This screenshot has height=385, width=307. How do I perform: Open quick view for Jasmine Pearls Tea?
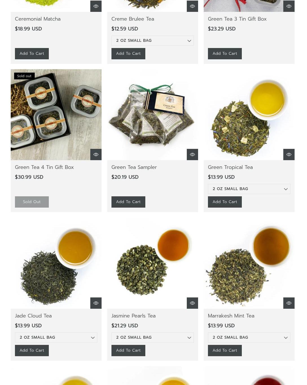point(192,303)
